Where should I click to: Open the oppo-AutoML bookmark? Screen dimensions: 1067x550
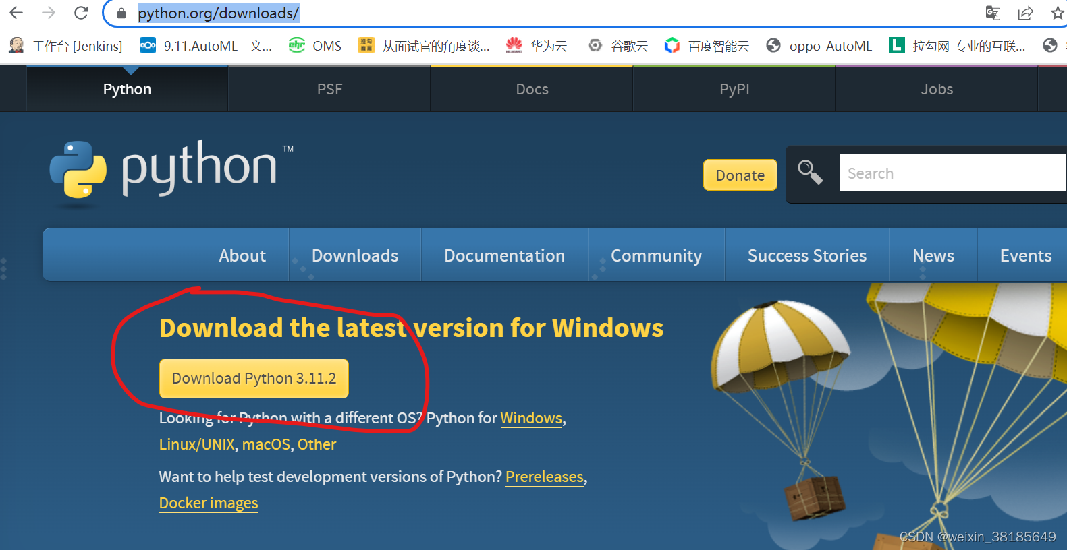pyautogui.click(x=819, y=46)
